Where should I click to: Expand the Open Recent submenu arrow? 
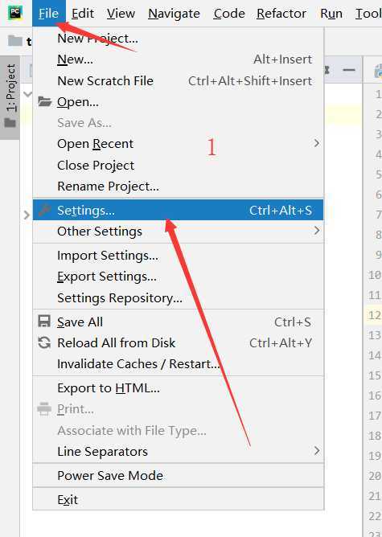coord(317,143)
